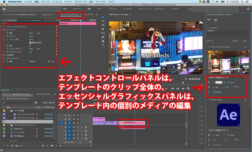Select the MOGRT2021 clip on timeline V1
The image size is (252, 152).
coord(132,122)
